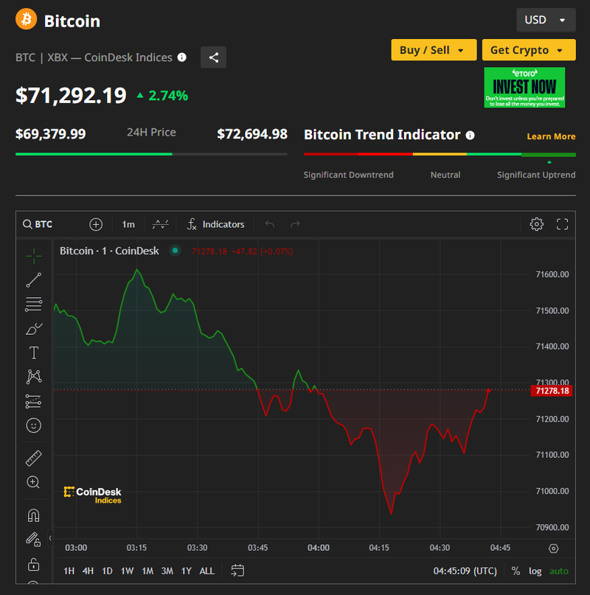
Task: Select the trend line drawing tool
Action: [33, 280]
